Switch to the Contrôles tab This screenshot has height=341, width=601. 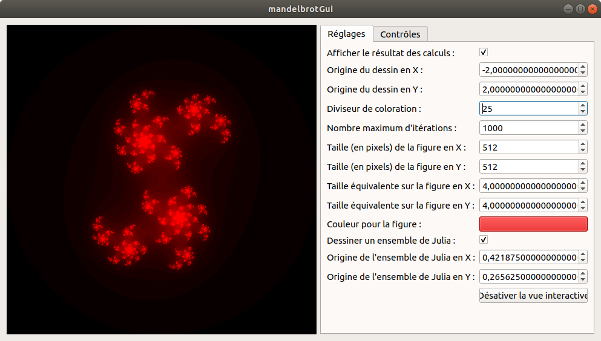(x=400, y=34)
